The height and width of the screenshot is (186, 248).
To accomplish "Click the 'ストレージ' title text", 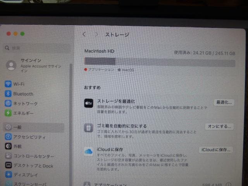I will [117, 34].
